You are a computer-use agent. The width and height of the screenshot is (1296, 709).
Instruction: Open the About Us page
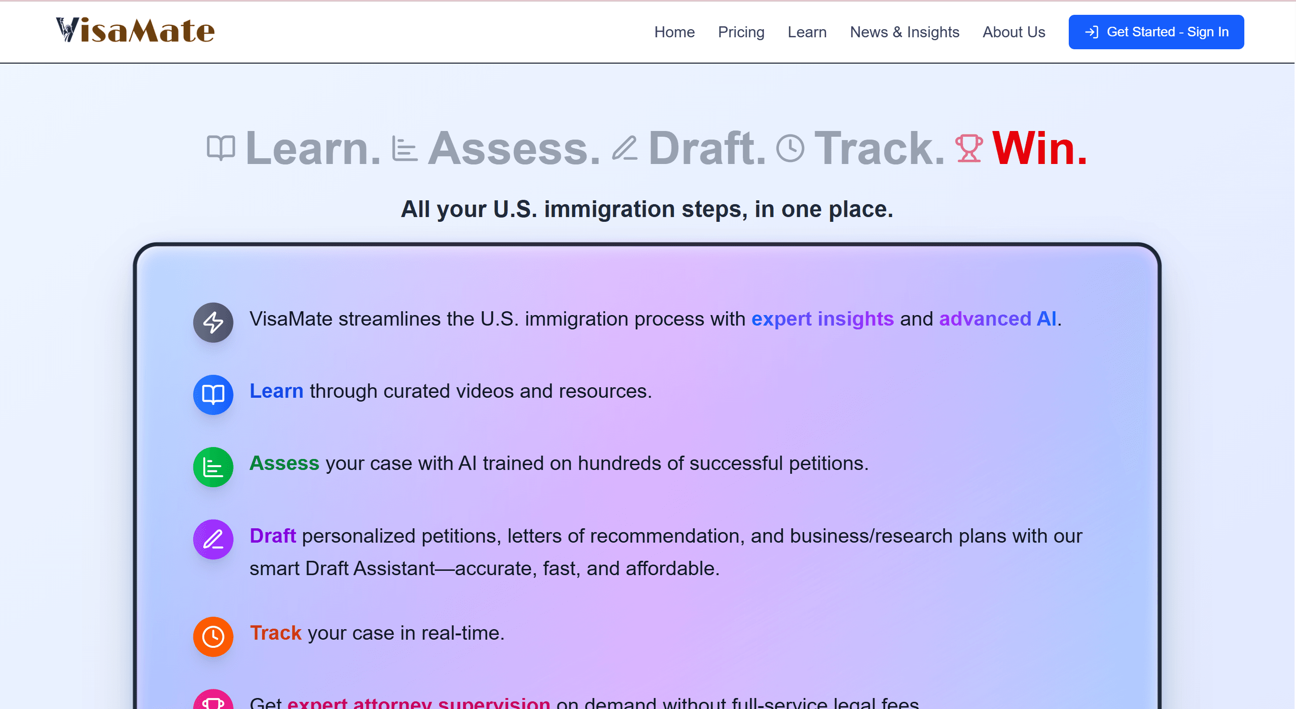pyautogui.click(x=1014, y=32)
